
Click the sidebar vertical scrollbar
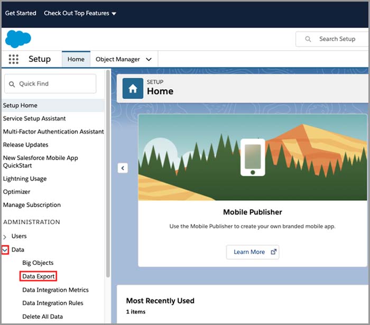pyautogui.click(x=108, y=174)
